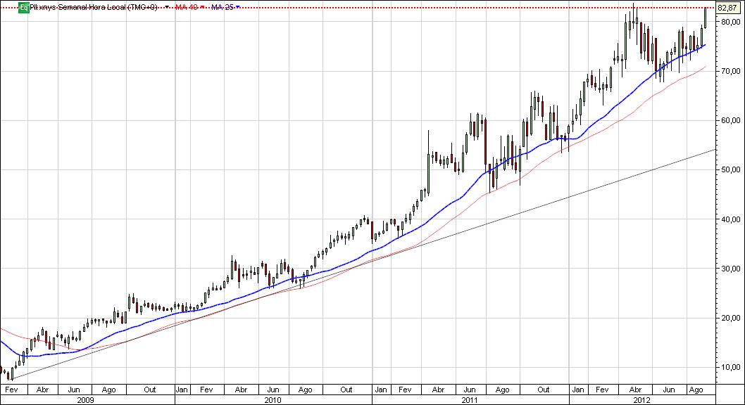745x405 pixels.
Task: Click the 50,00 price axis label
Action: point(730,169)
